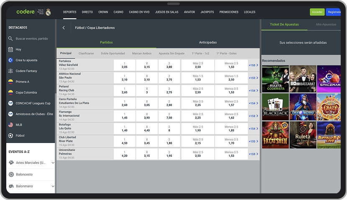Viewport: 347px width, 200px height.
Task: Open the Fa Cai Shen game thumbnail
Action: coord(275,135)
